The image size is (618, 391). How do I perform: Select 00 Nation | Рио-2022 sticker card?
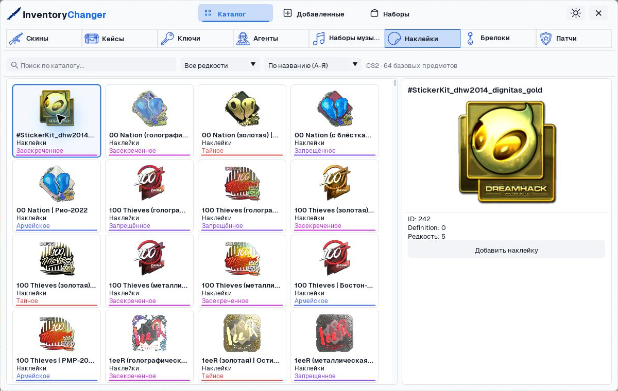click(x=57, y=196)
